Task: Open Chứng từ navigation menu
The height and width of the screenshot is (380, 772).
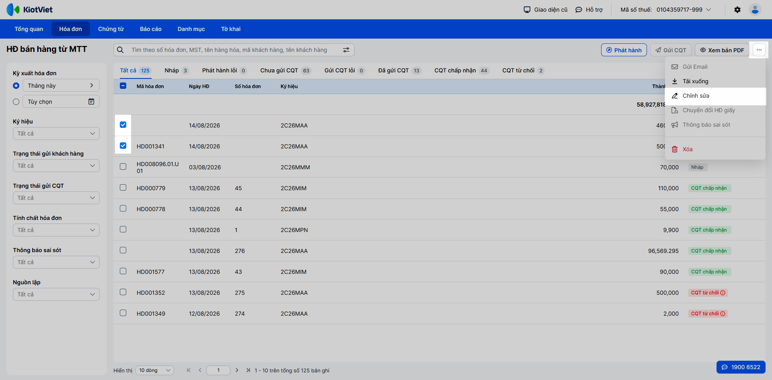Action: (111, 29)
